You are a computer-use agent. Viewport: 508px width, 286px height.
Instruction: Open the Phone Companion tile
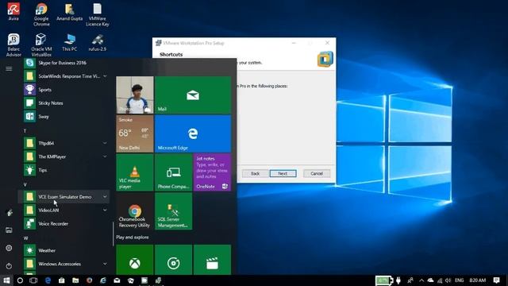click(x=173, y=172)
